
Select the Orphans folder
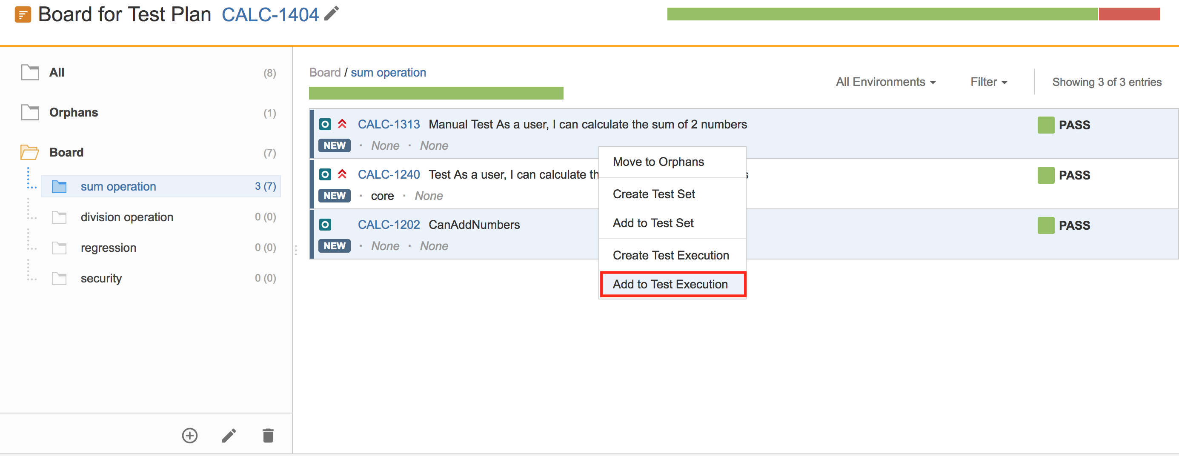(74, 113)
